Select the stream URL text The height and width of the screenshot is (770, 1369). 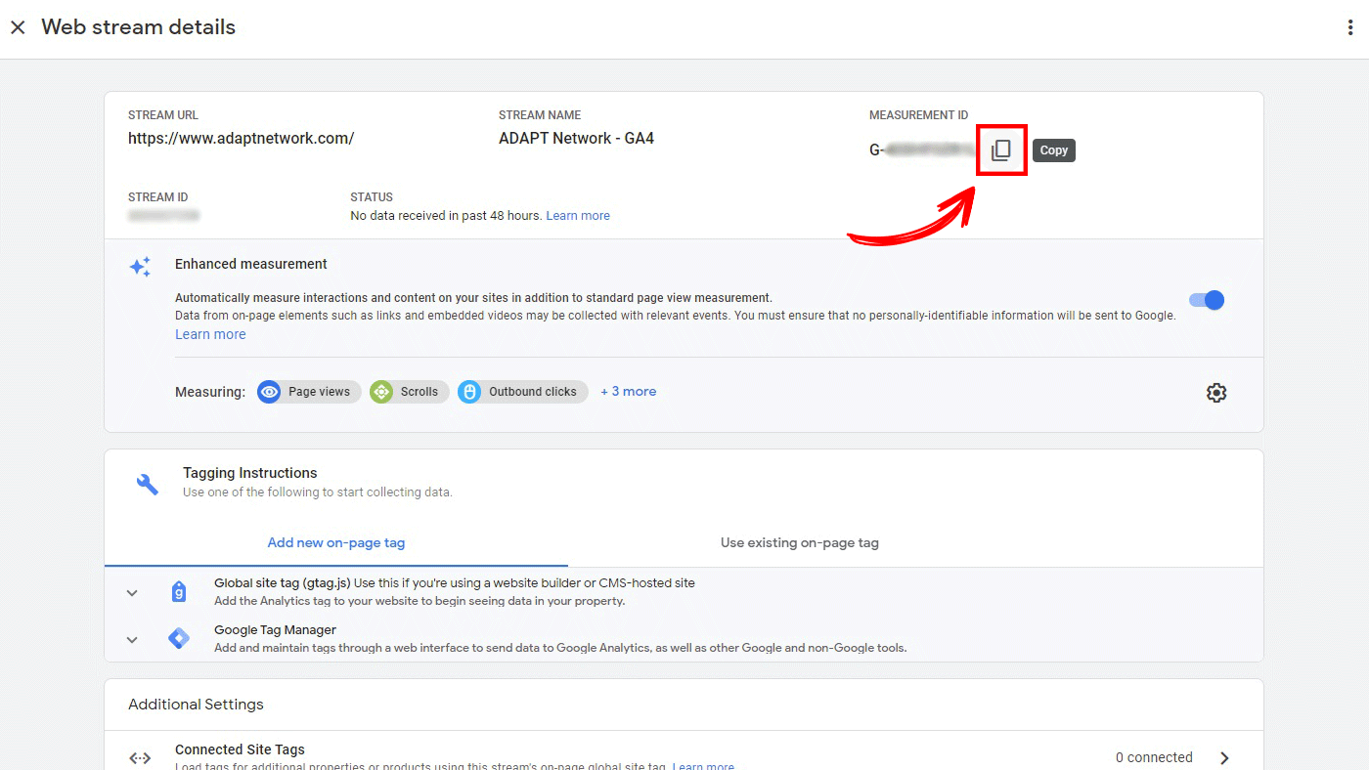[241, 139]
